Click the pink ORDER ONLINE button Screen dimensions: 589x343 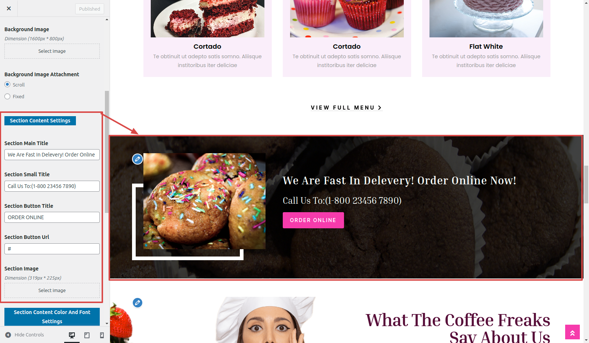pos(313,220)
